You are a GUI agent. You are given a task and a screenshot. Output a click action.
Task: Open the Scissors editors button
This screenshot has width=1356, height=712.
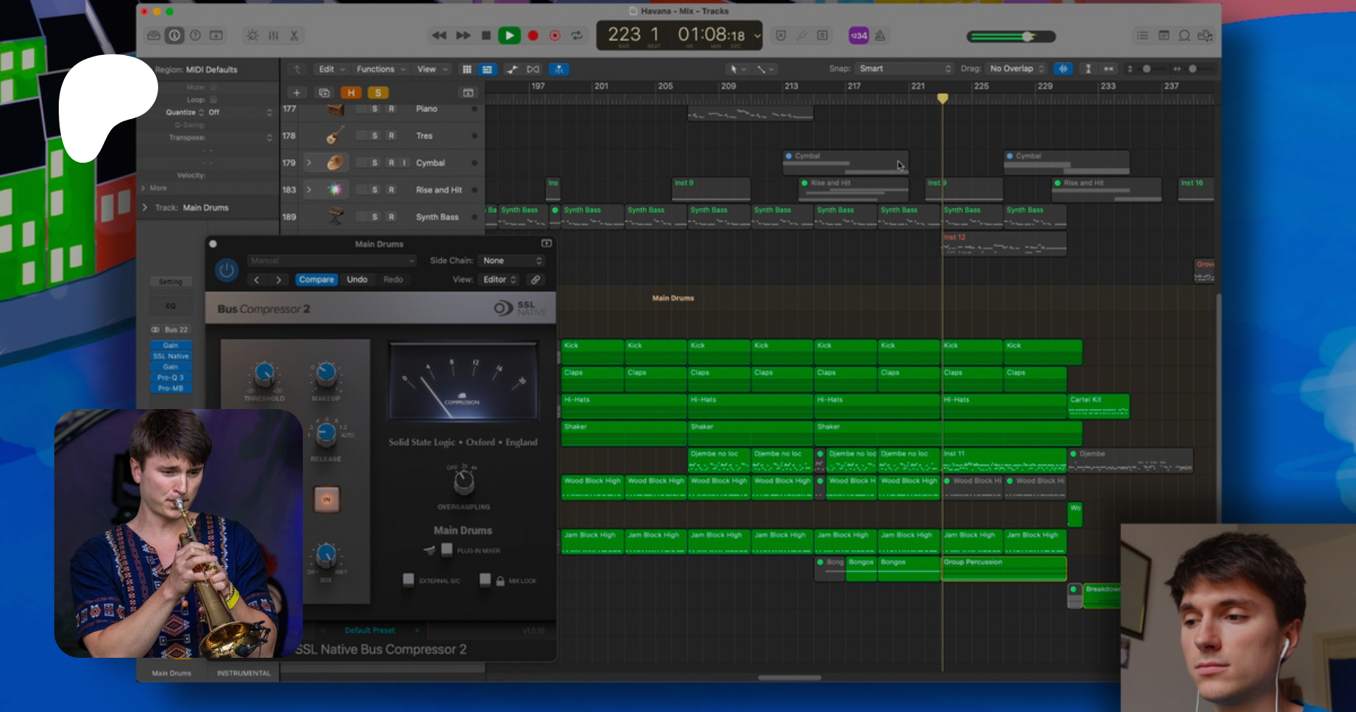pos(294,35)
